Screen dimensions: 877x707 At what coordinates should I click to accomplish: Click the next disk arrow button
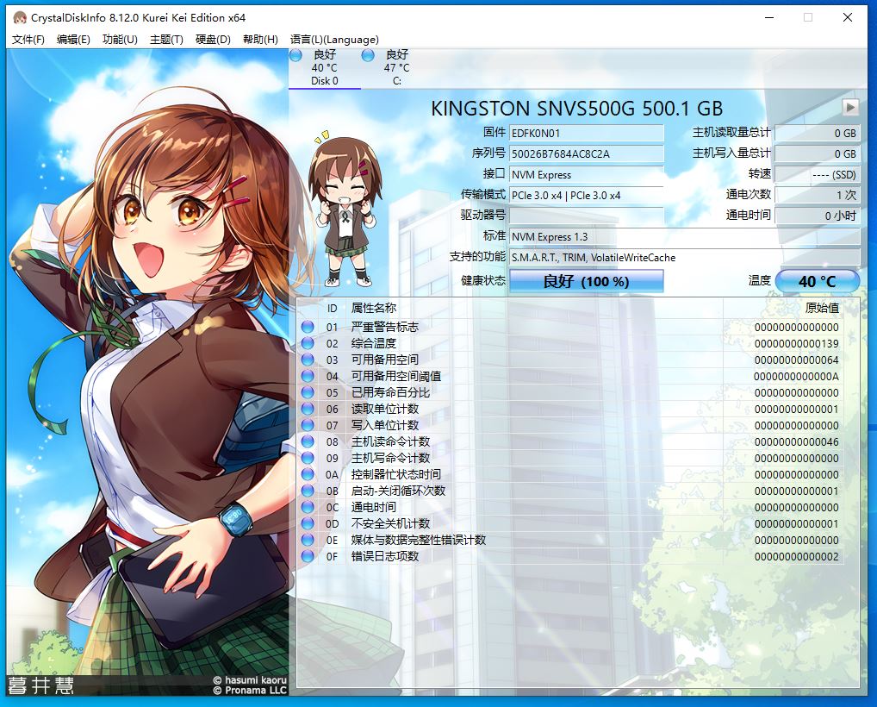(850, 107)
